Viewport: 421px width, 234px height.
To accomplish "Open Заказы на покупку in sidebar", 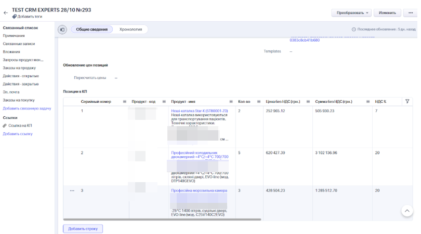I will click(x=19, y=100).
